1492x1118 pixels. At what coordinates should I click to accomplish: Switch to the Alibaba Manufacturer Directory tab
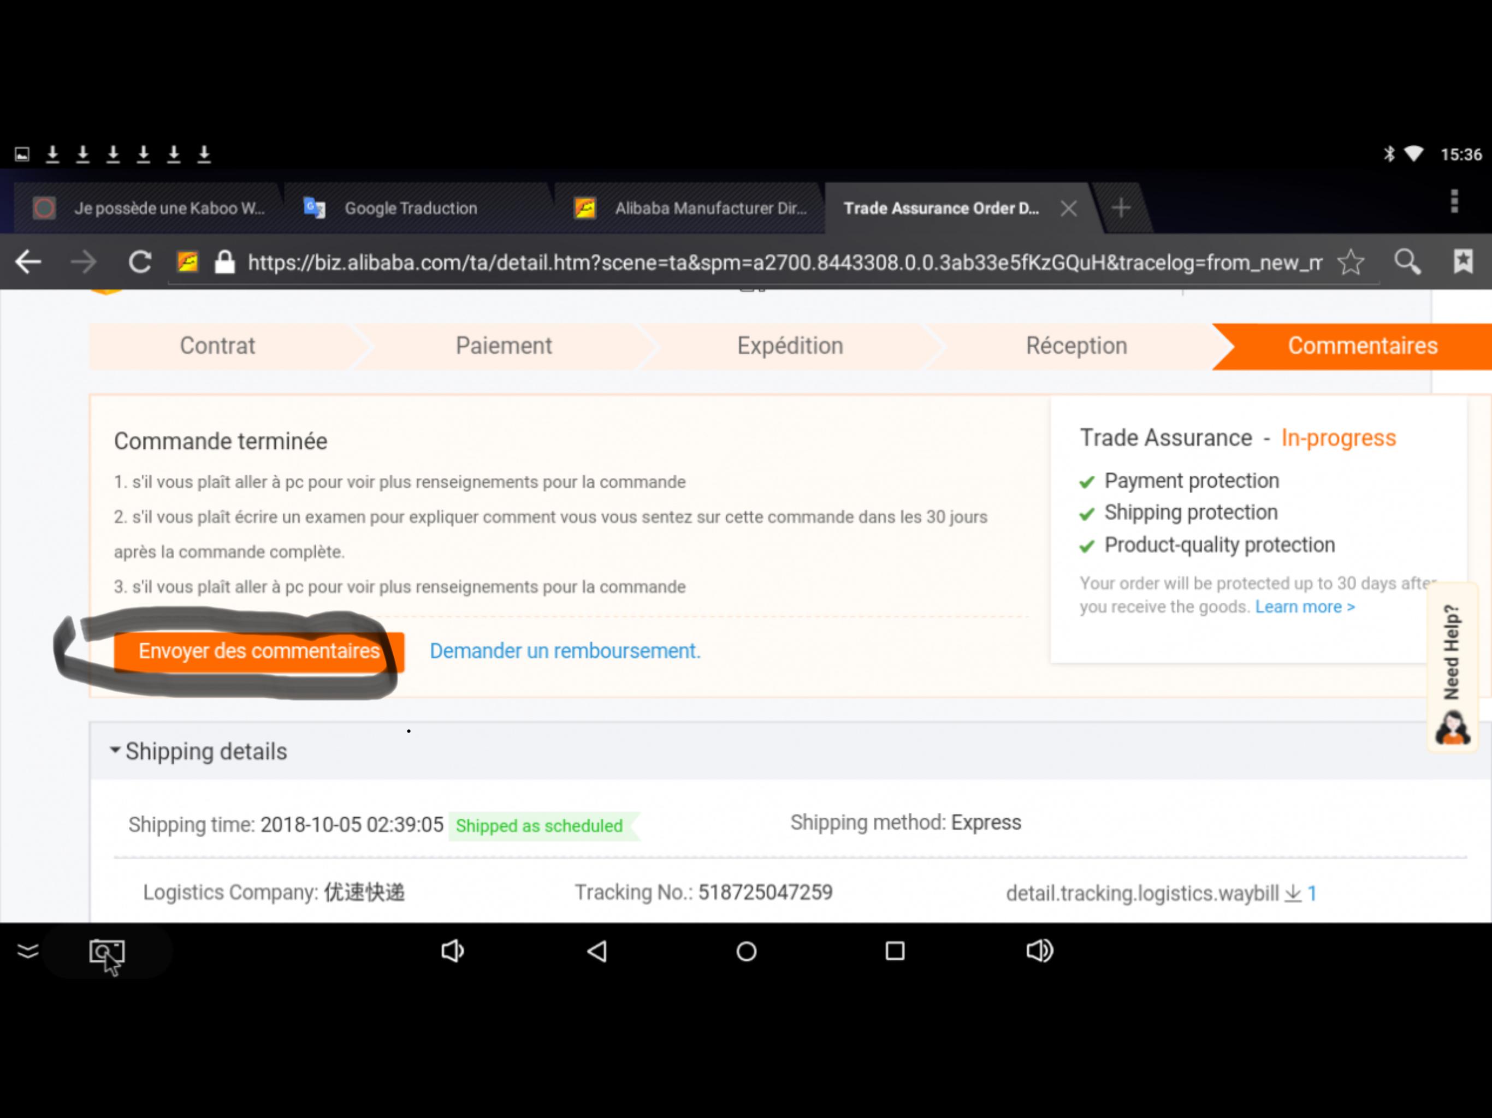pos(689,209)
